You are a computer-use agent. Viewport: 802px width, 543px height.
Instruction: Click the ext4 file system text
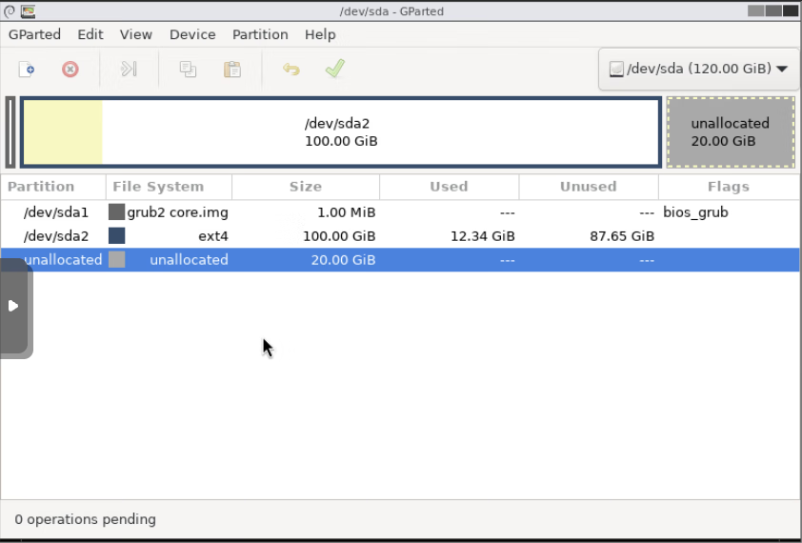(213, 236)
